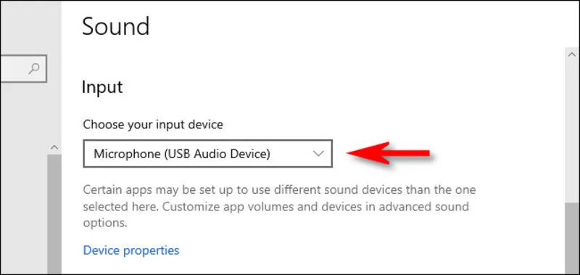The image size is (580, 275).
Task: Click the 'Certain apps may be set up' sentence
Action: click(279, 190)
